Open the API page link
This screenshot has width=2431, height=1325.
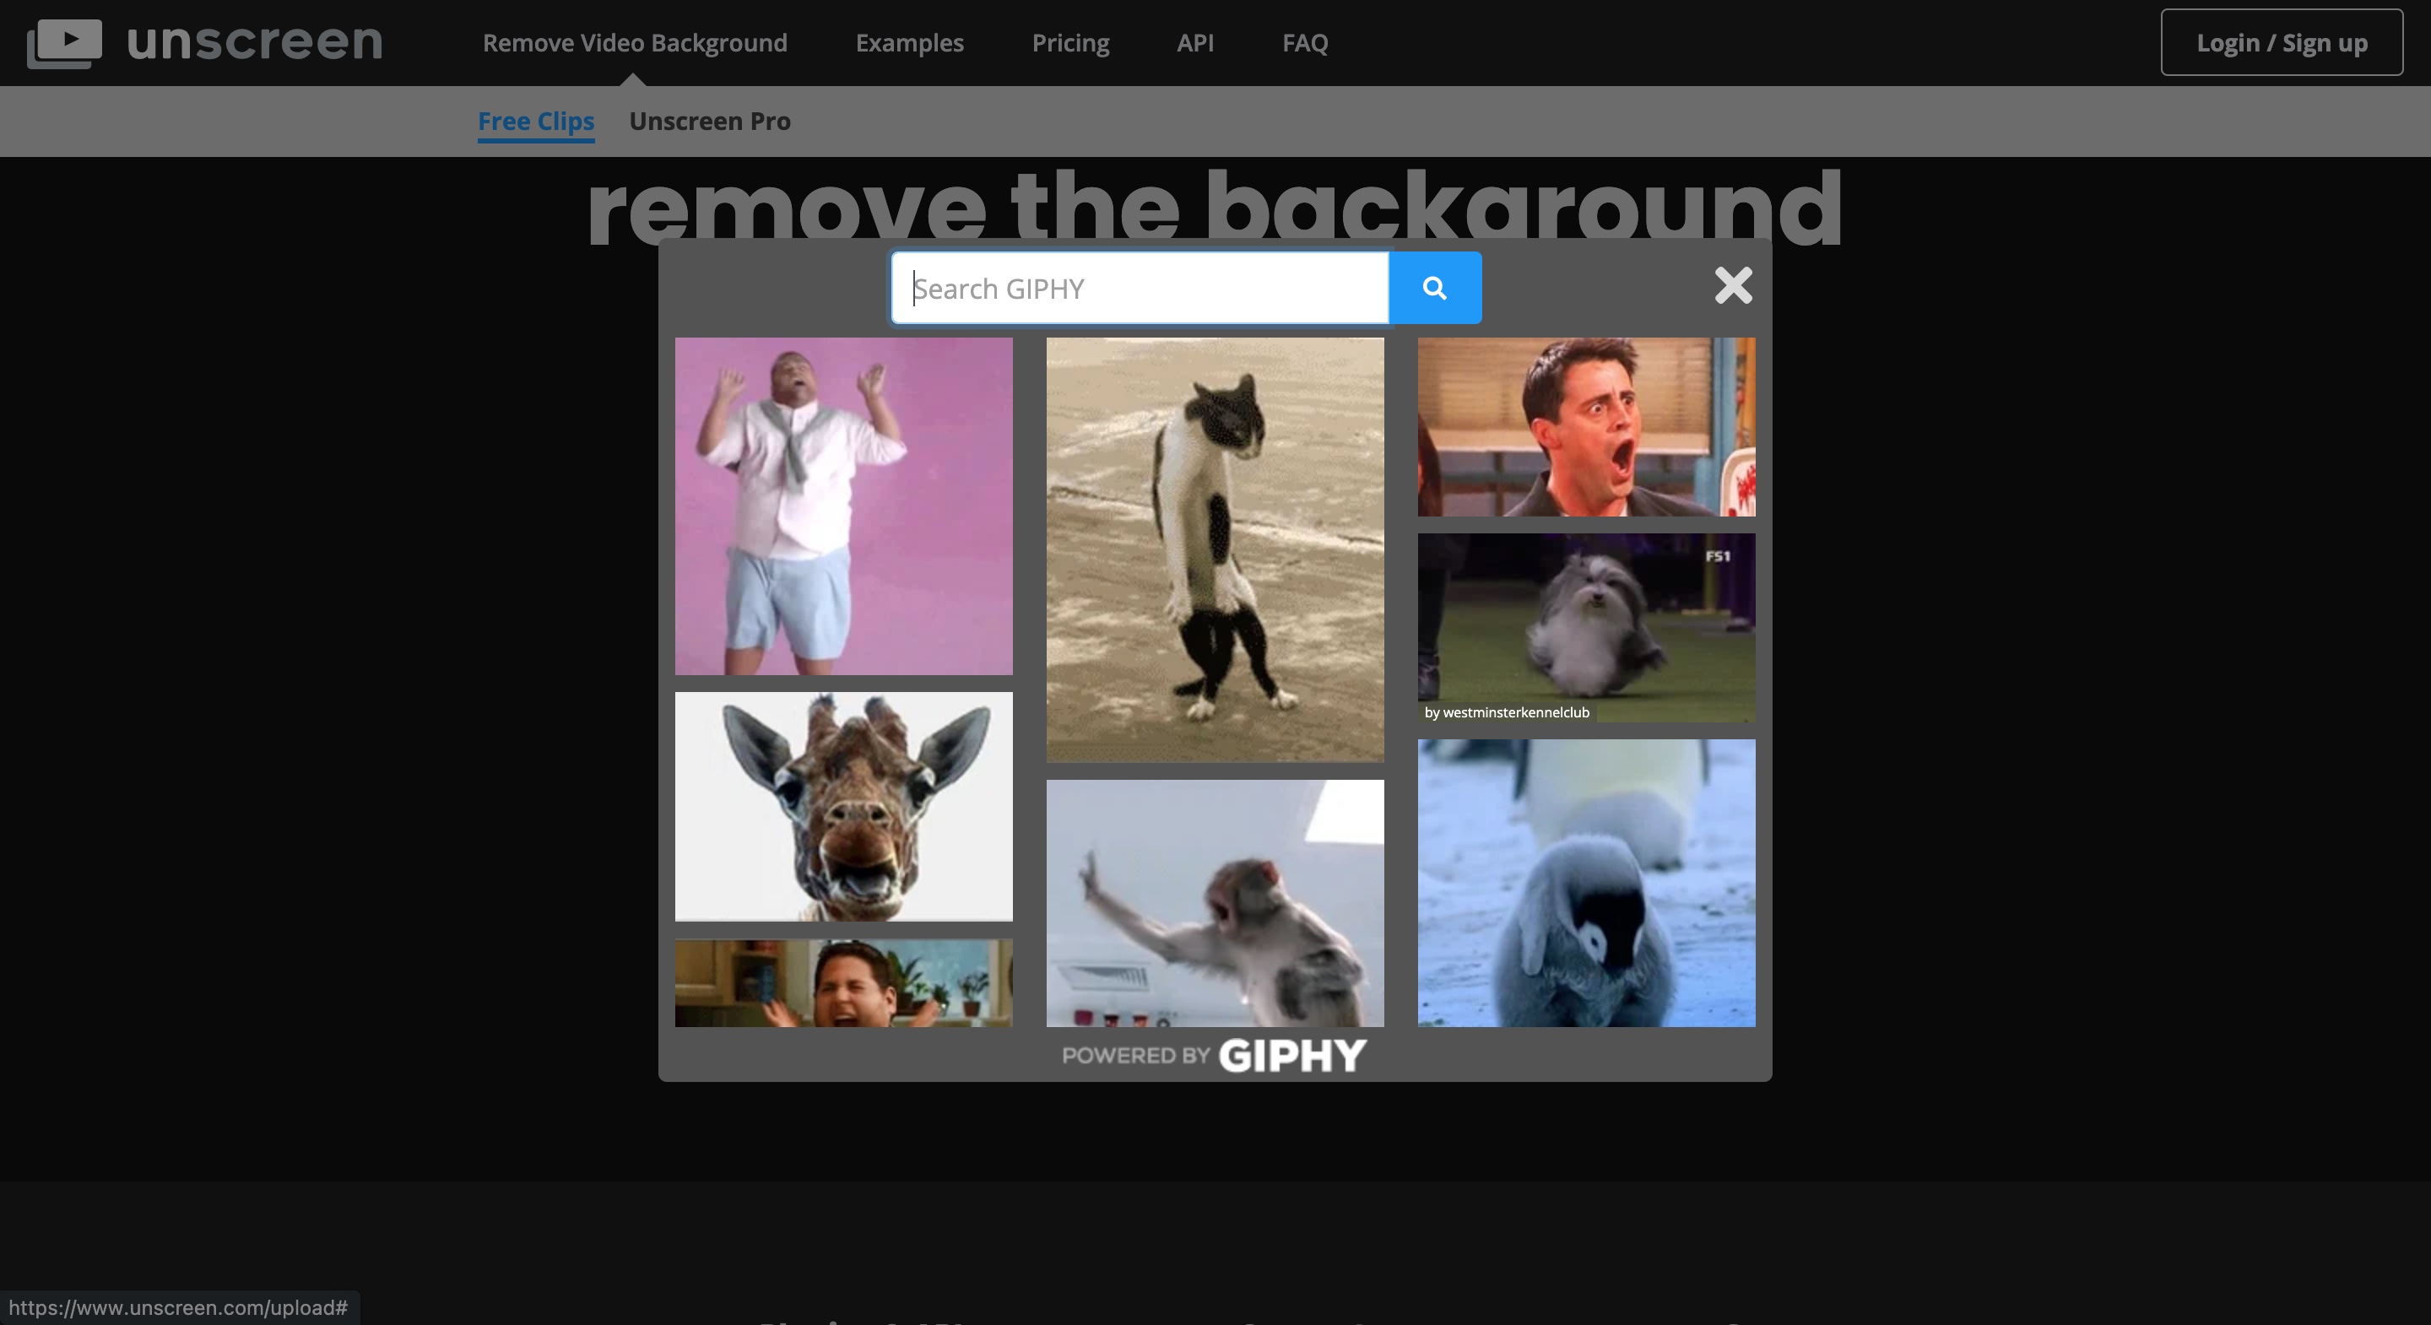click(x=1194, y=43)
